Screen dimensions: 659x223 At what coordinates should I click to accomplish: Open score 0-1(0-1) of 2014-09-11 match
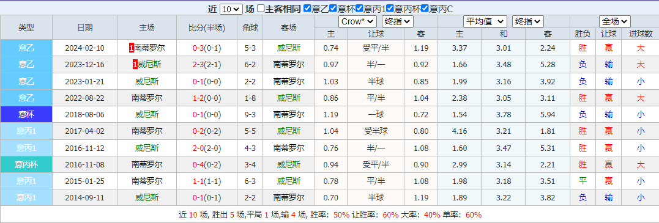point(207,198)
